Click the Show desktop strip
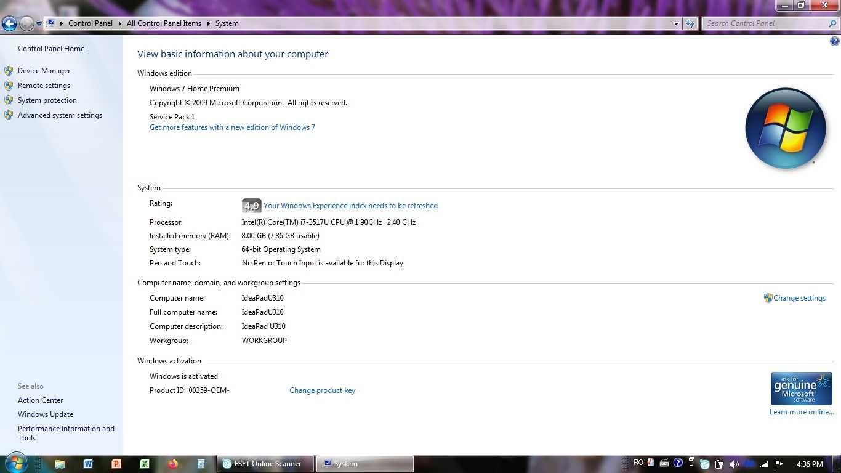Viewport: 841px width, 473px height. click(837, 464)
